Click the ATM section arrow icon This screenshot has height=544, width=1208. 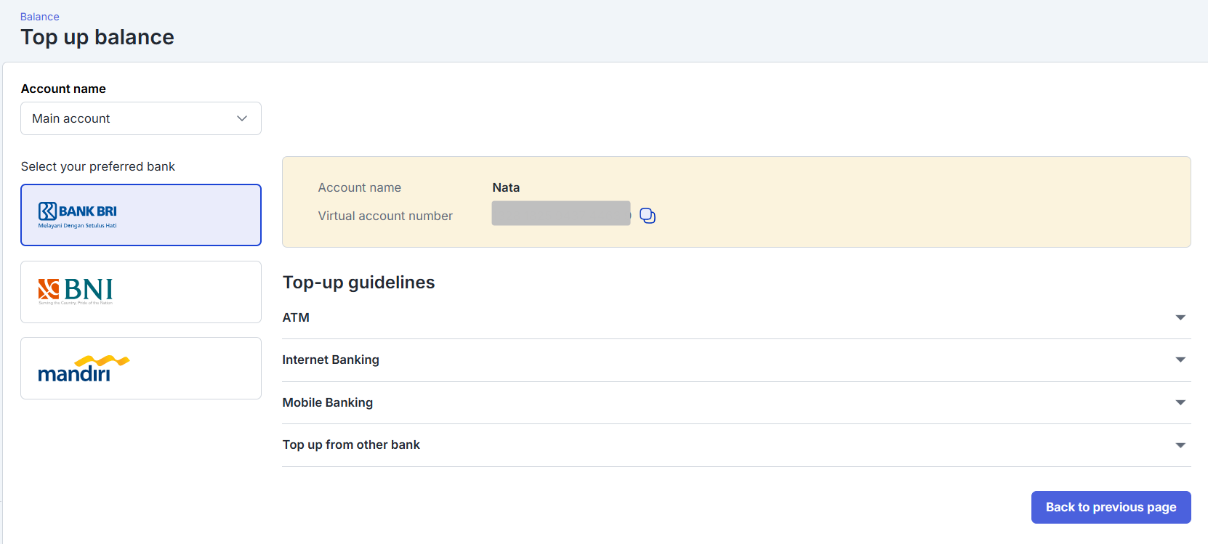1180,317
